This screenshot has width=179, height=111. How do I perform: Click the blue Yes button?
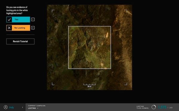click(x=18, y=19)
